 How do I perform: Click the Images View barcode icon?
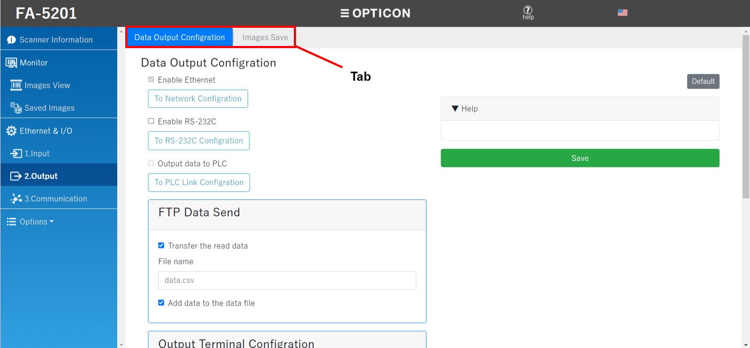click(x=16, y=86)
